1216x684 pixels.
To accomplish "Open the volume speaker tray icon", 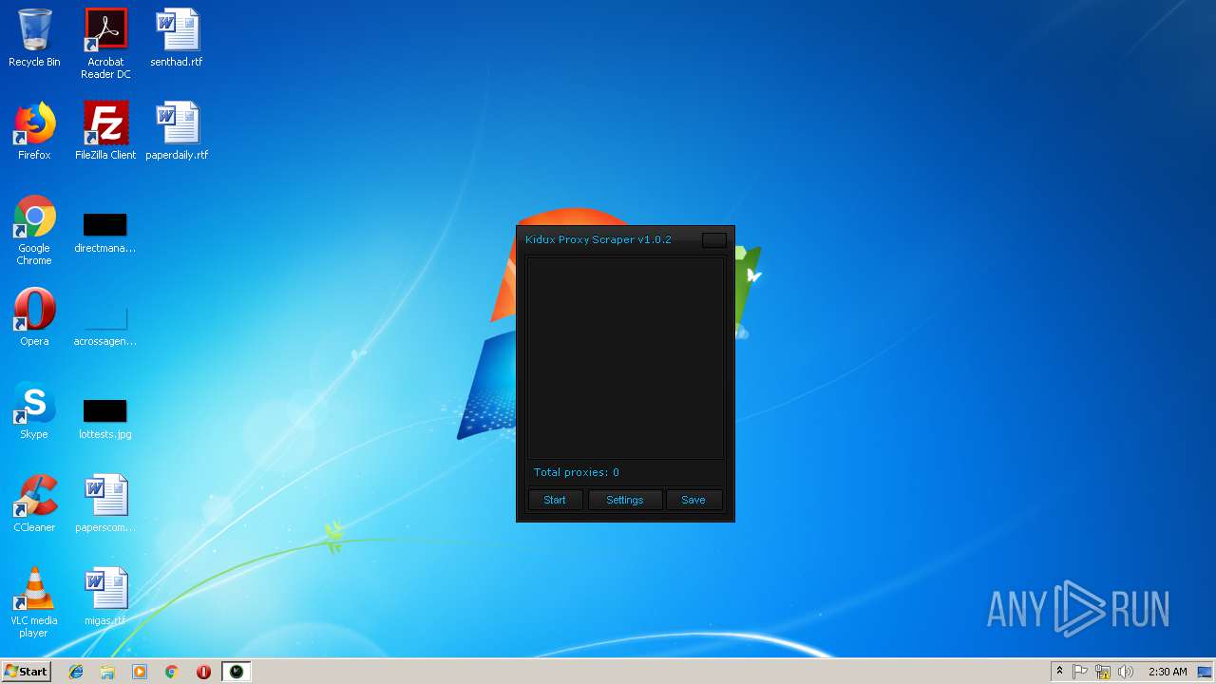I will (x=1126, y=672).
